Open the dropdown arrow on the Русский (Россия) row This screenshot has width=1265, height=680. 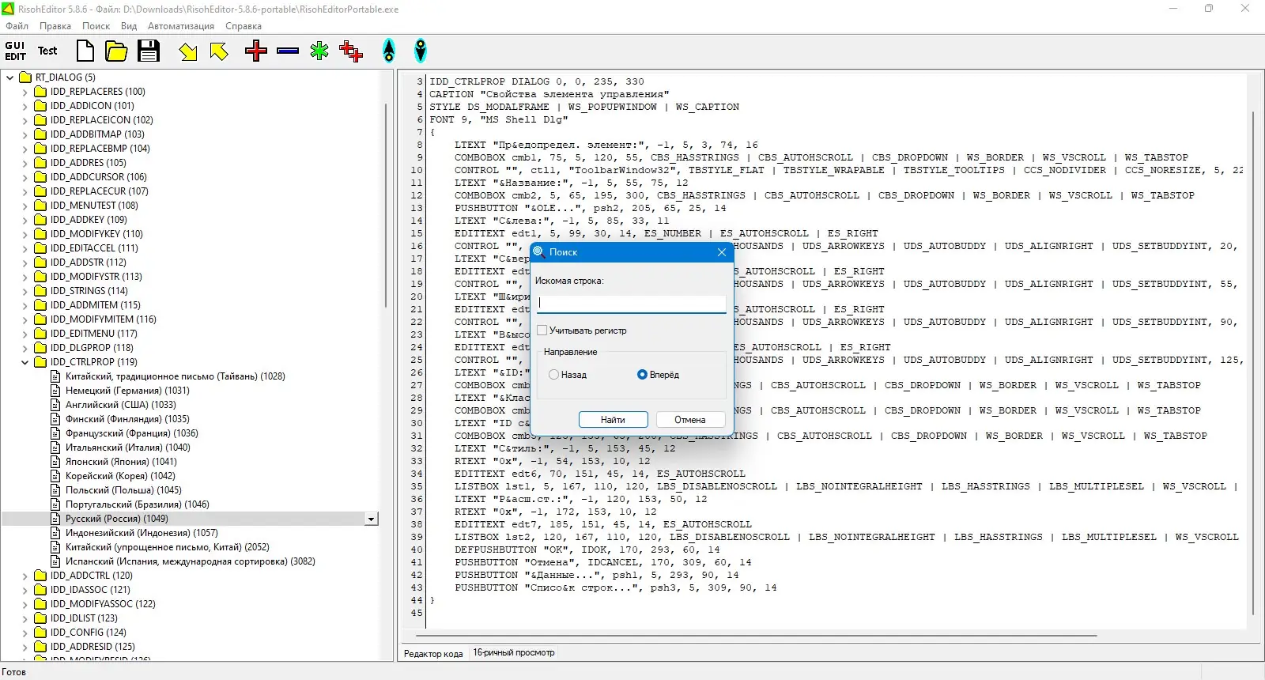(371, 519)
